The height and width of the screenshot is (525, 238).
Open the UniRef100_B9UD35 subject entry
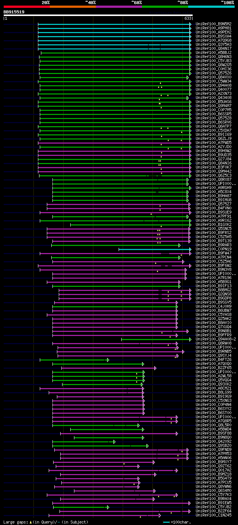coord(214,155)
